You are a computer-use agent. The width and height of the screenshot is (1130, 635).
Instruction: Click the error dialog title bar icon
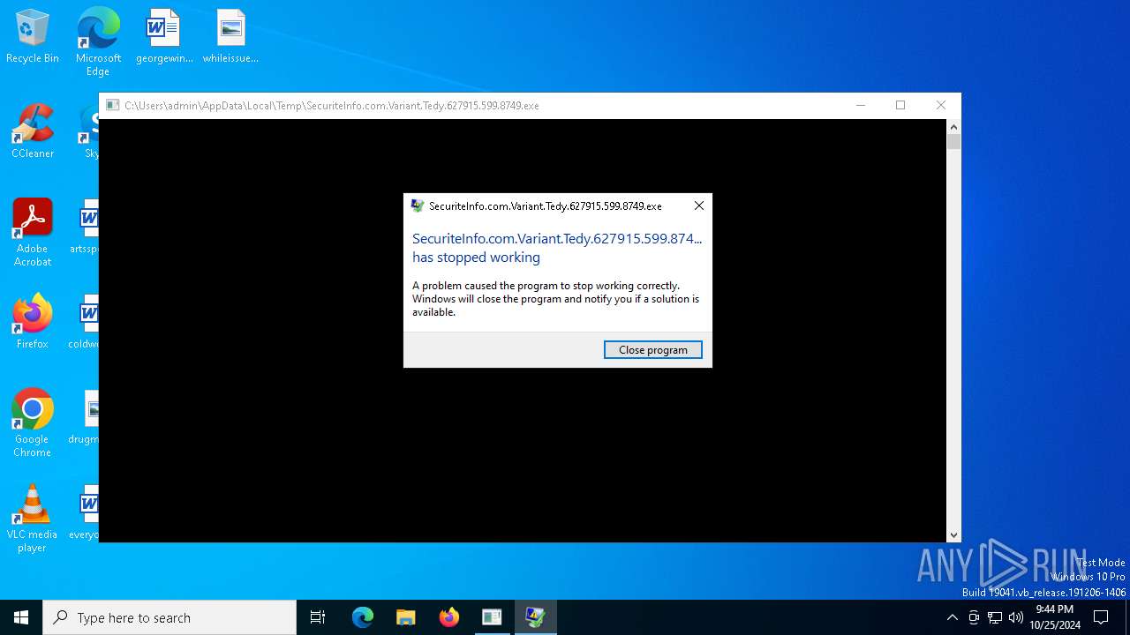[418, 205]
